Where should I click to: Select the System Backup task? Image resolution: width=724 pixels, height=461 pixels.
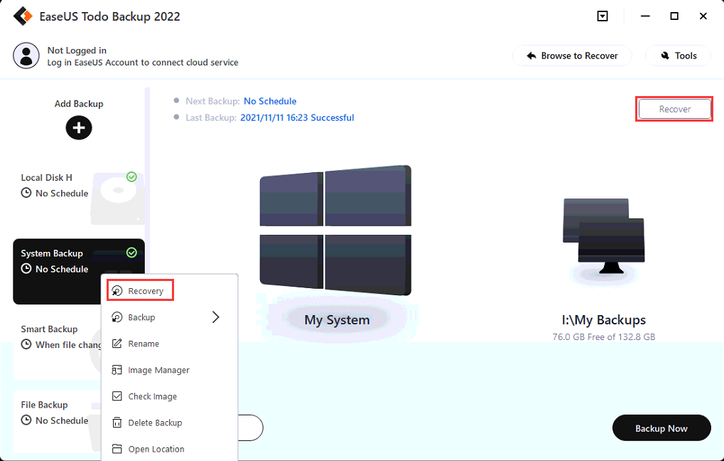79,272
